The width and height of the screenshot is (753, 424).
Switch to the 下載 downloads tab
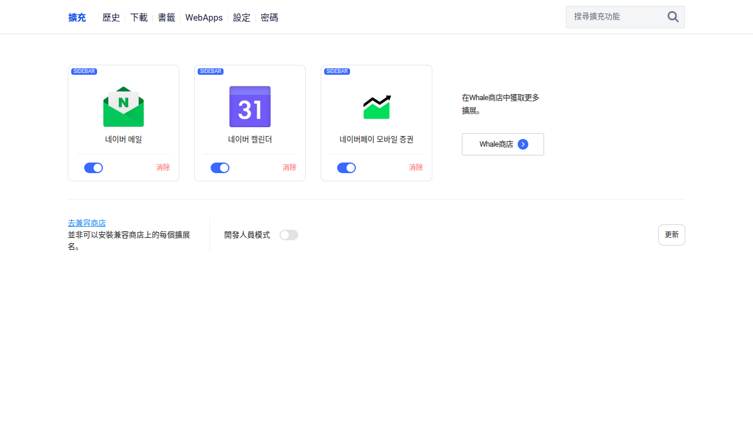point(139,18)
